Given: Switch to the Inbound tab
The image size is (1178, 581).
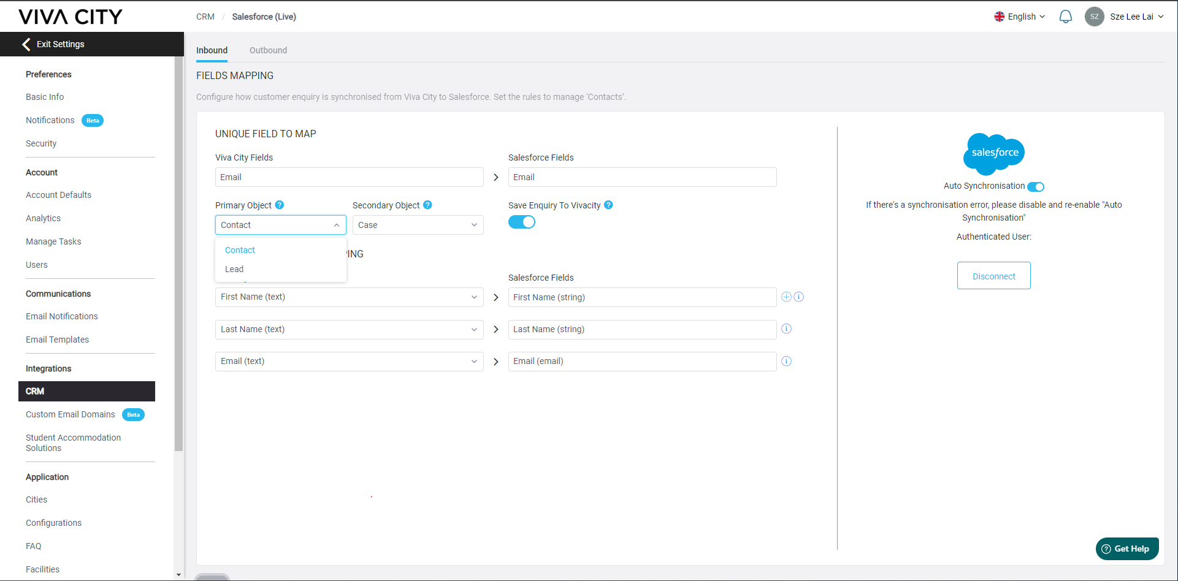Looking at the screenshot, I should (212, 50).
